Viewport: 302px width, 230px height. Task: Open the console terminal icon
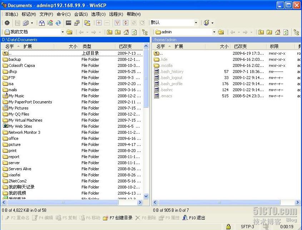tap(69, 23)
